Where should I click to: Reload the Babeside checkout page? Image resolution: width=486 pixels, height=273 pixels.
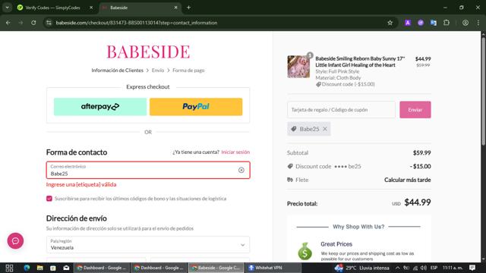point(33,23)
